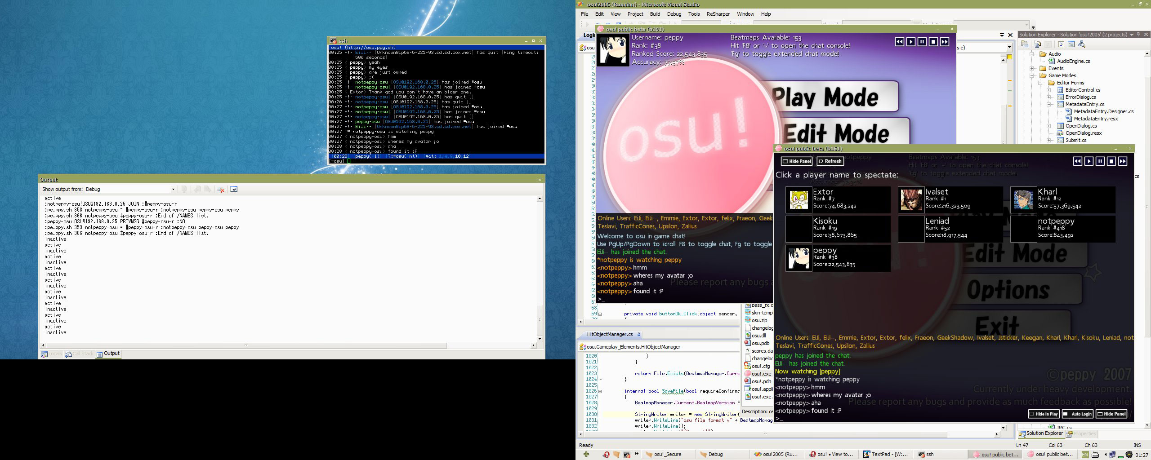Toggle word wrap in Output window
1151x460 pixels.
point(234,189)
